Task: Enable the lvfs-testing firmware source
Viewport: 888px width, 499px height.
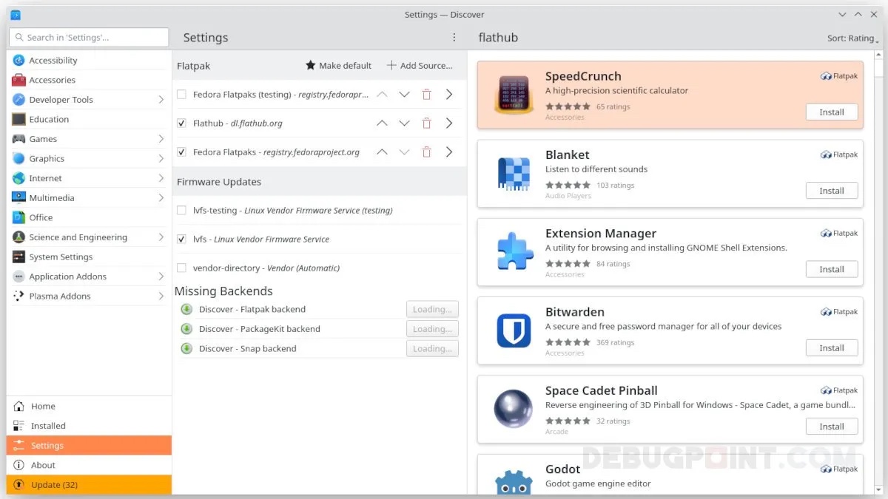Action: tap(181, 210)
